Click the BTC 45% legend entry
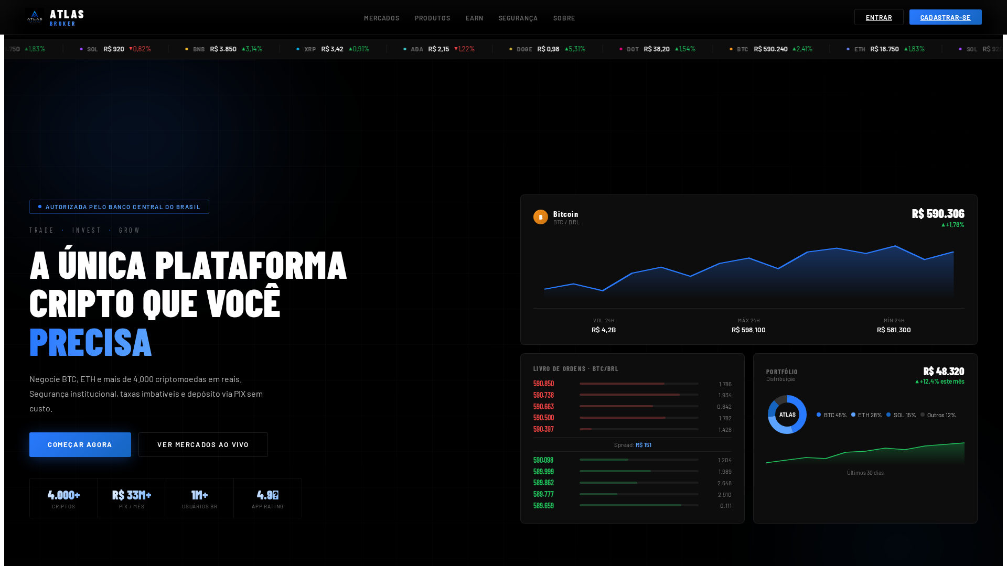This screenshot has width=1007, height=566. [831, 415]
